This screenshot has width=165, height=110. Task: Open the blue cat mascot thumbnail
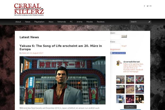click(x=120, y=99)
